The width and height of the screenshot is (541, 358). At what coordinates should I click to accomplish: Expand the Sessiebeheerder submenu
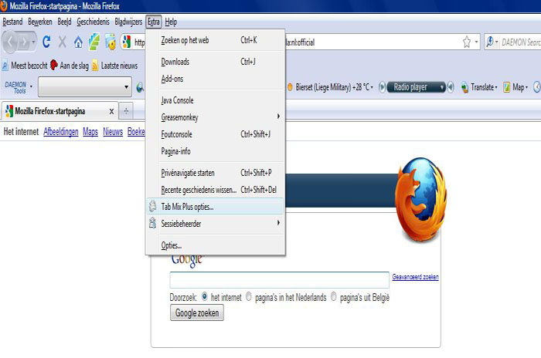[x=278, y=223]
